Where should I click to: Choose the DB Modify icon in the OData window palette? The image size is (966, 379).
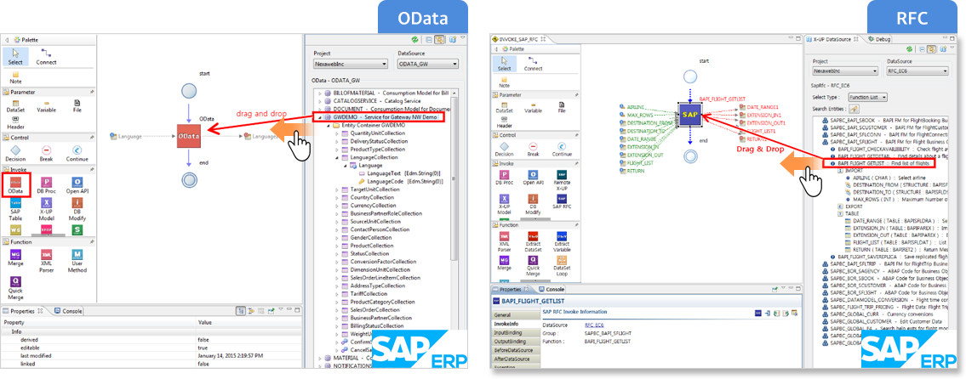(77, 208)
